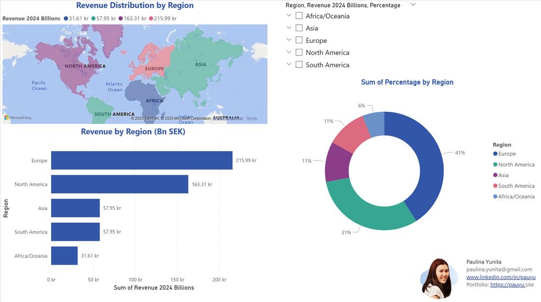This screenshot has width=541, height=302.
Task: Click the 31.61 kr map legend dot
Action: click(x=66, y=19)
